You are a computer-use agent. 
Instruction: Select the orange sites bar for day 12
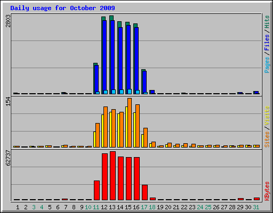(106, 127)
